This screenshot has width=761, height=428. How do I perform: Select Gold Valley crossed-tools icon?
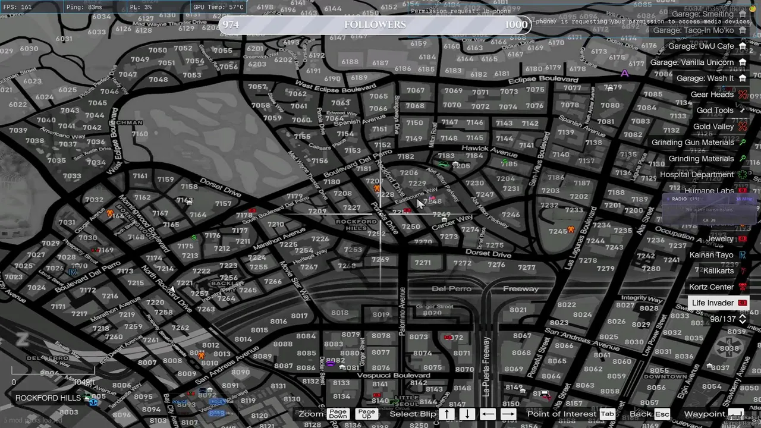click(x=743, y=126)
